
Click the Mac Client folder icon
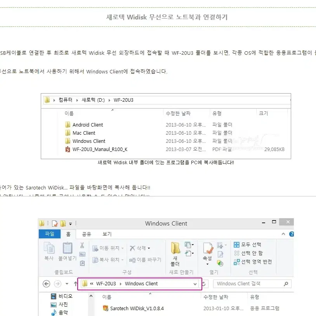coord(68,133)
